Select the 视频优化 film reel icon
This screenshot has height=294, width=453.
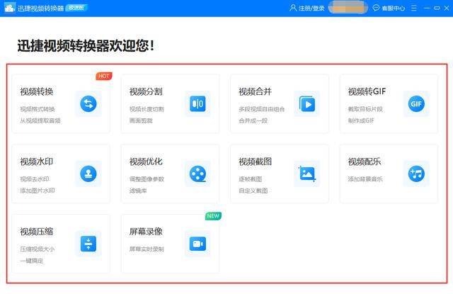point(198,174)
